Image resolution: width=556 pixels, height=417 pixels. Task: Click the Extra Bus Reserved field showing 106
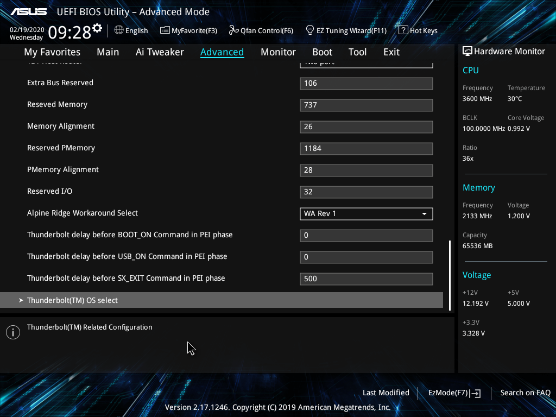[x=367, y=84]
